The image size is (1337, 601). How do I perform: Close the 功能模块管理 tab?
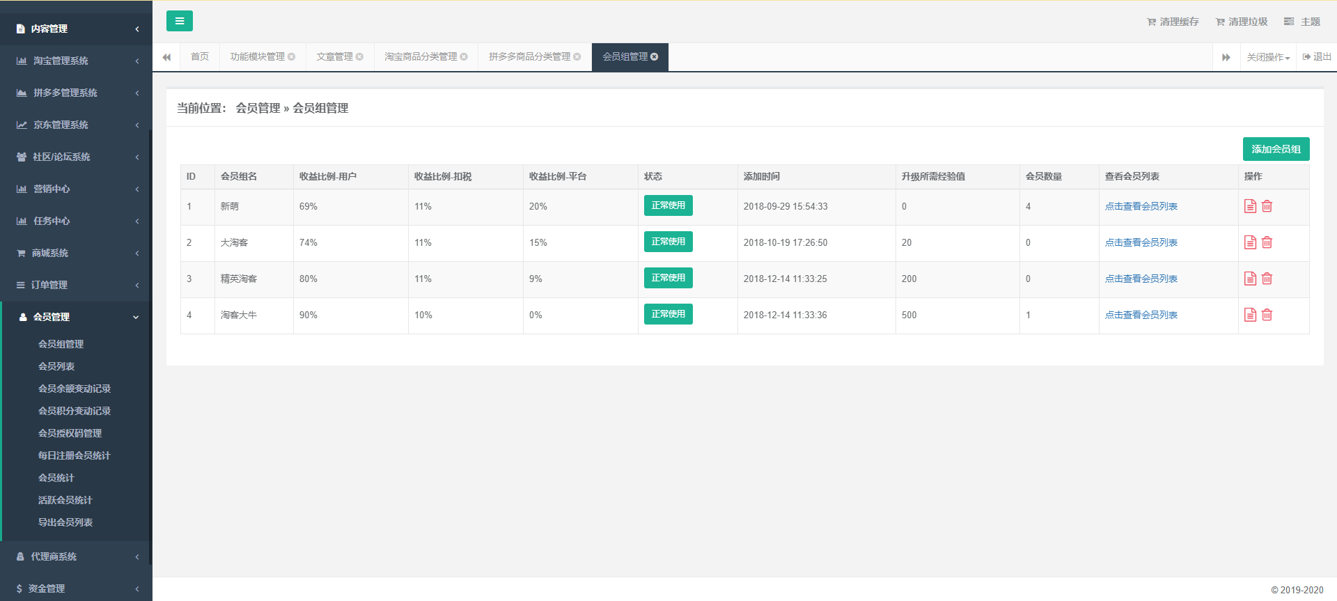coord(292,57)
